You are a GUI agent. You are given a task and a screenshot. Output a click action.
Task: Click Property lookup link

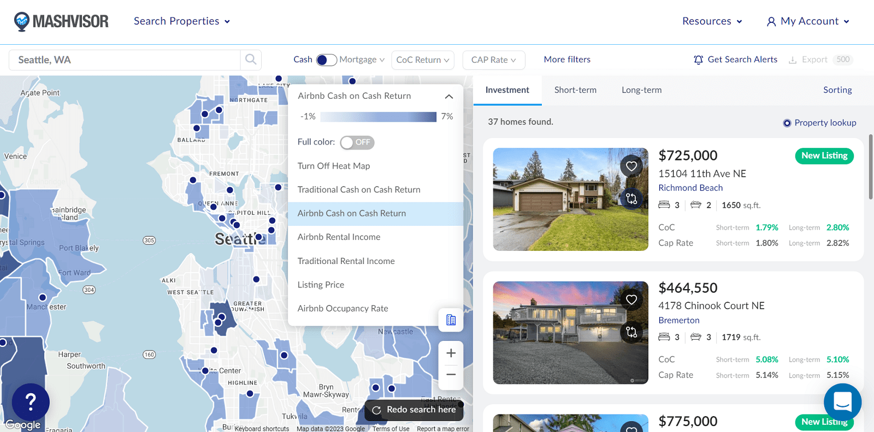[x=825, y=123]
